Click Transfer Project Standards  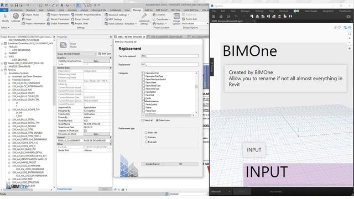coord(86,15)
